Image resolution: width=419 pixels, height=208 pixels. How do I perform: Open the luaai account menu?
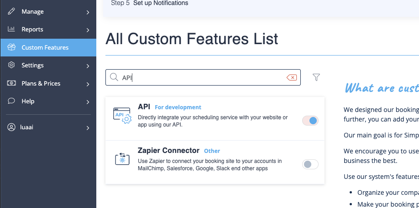tap(48, 127)
